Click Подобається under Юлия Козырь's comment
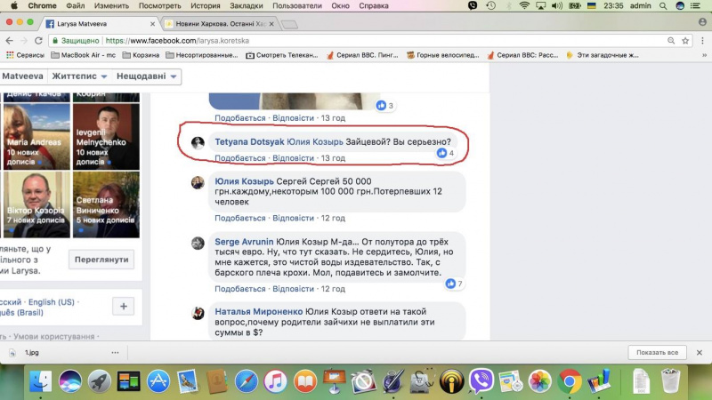The width and height of the screenshot is (712, 400). [240, 218]
